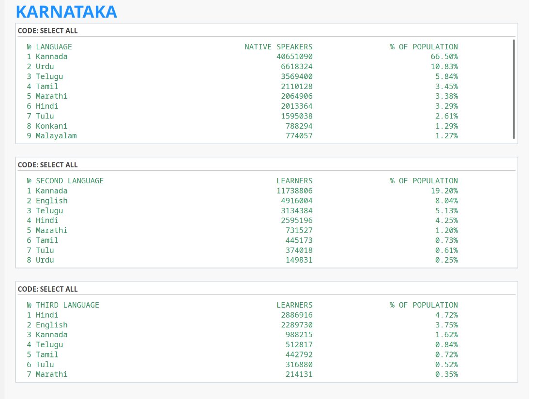Select the Tulu learners value 316880
534x399 pixels.
(299, 364)
